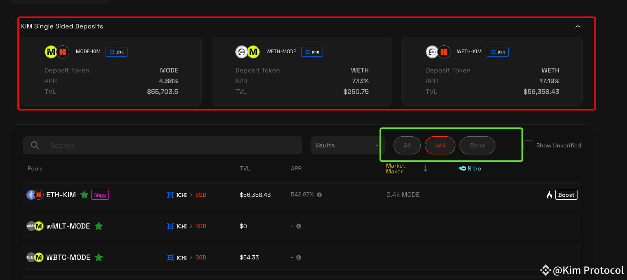Click the 17.19% APR on WETH-KIM card
This screenshot has width=627, height=280.
pyautogui.click(x=549, y=81)
